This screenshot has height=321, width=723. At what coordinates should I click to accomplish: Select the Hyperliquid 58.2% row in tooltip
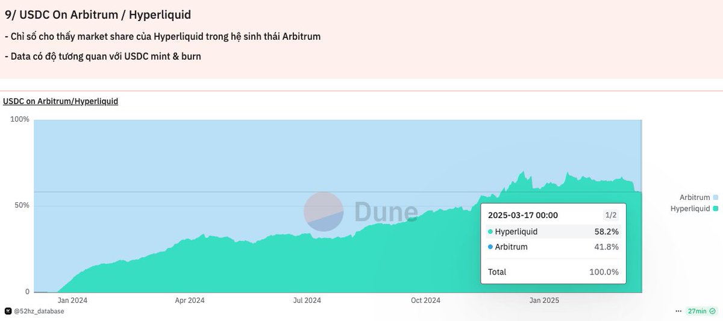point(553,232)
